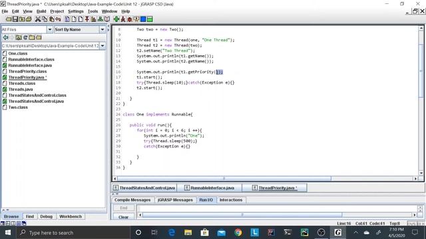The image size is (426, 239).
Task: Open the Sort By Name dropdown
Action: click(103, 29)
